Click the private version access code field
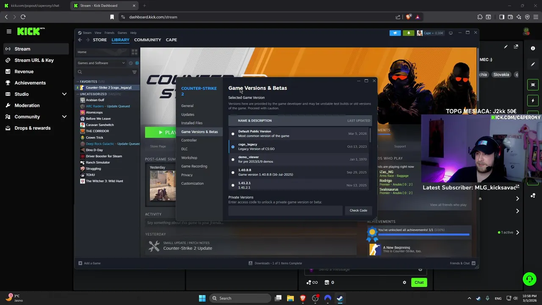This screenshot has height=305, width=542. tap(285, 211)
